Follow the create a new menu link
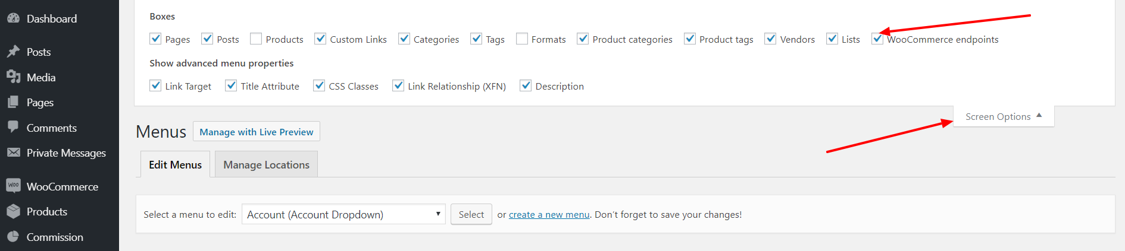 pos(549,215)
